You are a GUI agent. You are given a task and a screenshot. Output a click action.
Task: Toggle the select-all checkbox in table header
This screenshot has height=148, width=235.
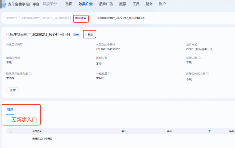[11, 131]
